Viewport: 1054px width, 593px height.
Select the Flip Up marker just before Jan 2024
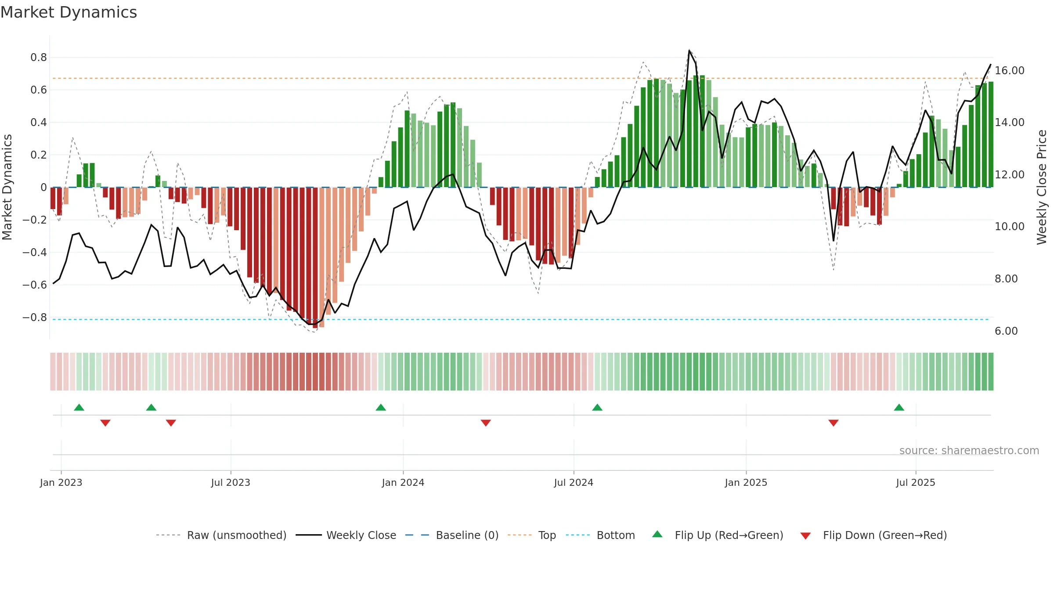click(381, 407)
